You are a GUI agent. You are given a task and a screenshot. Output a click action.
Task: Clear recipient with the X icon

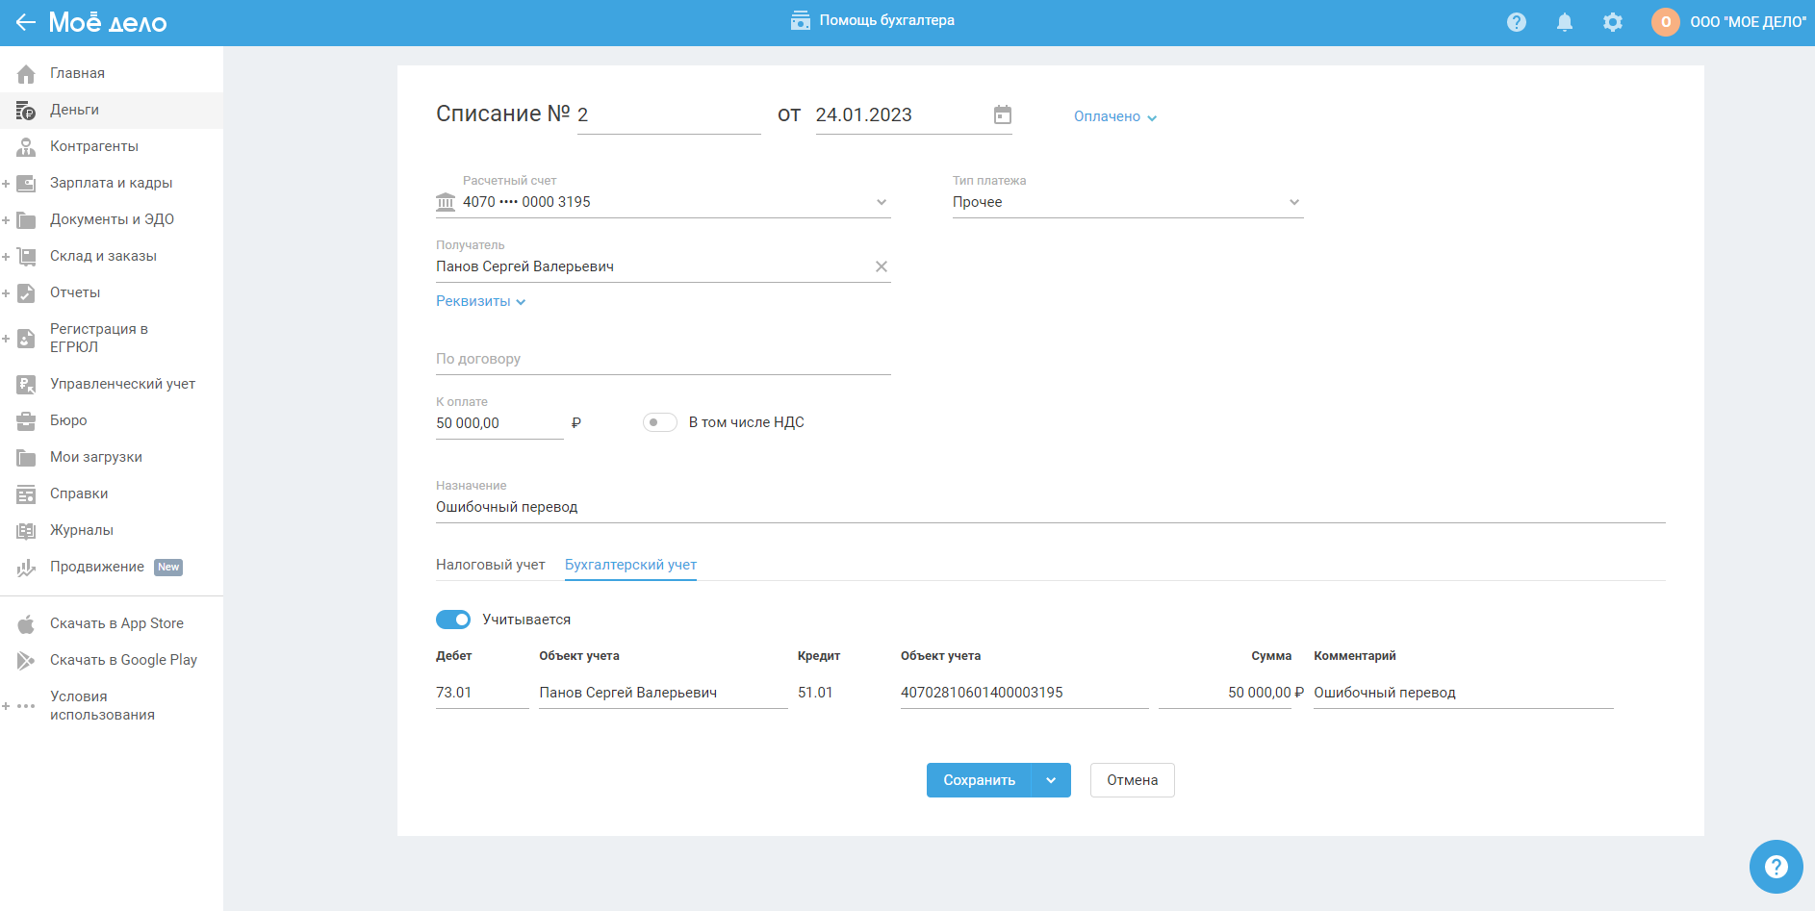coord(881,266)
